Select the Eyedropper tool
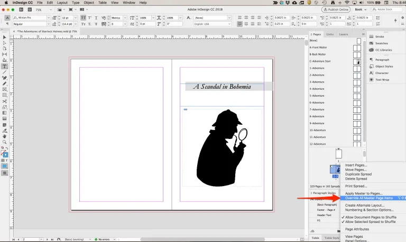The width and height of the screenshot is (406, 242). tap(4, 131)
